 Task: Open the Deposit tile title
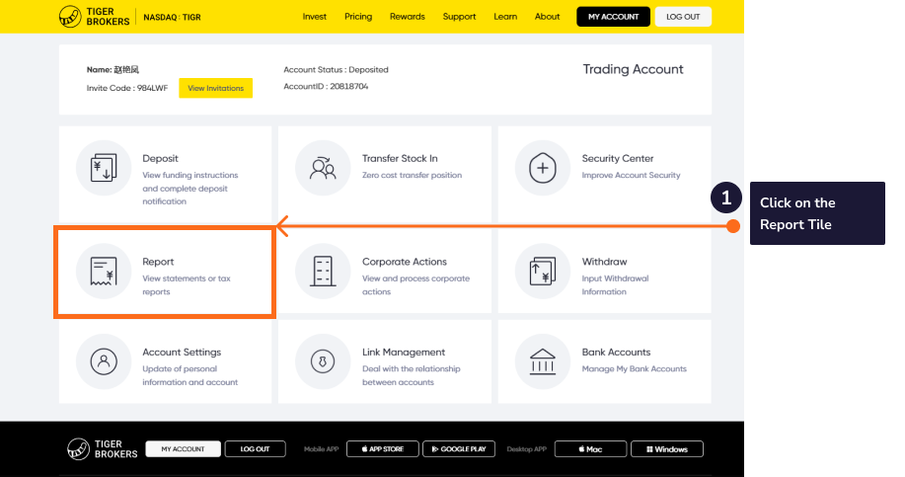pos(161,158)
